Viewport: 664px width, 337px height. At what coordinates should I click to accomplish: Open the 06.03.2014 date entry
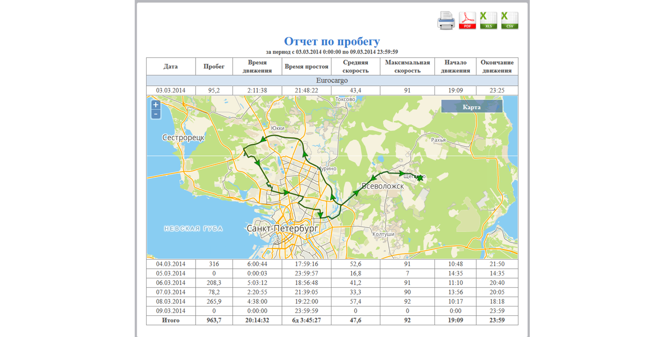(x=170, y=283)
